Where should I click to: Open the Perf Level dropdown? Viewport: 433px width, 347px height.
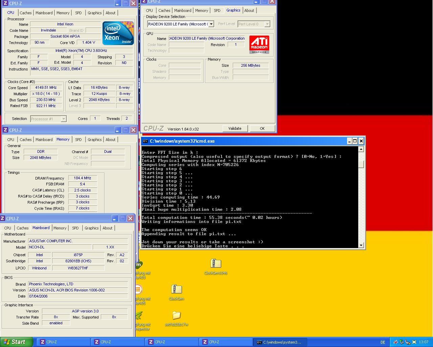click(267, 24)
